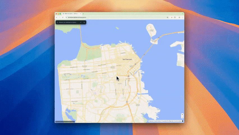Click the map zoom out minus button
The width and height of the screenshot is (239, 135).
tap(182, 117)
